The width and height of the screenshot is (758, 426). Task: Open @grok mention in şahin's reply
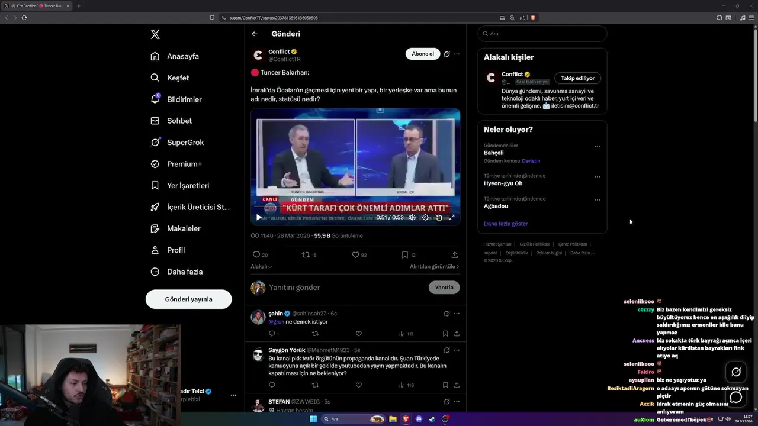click(277, 322)
